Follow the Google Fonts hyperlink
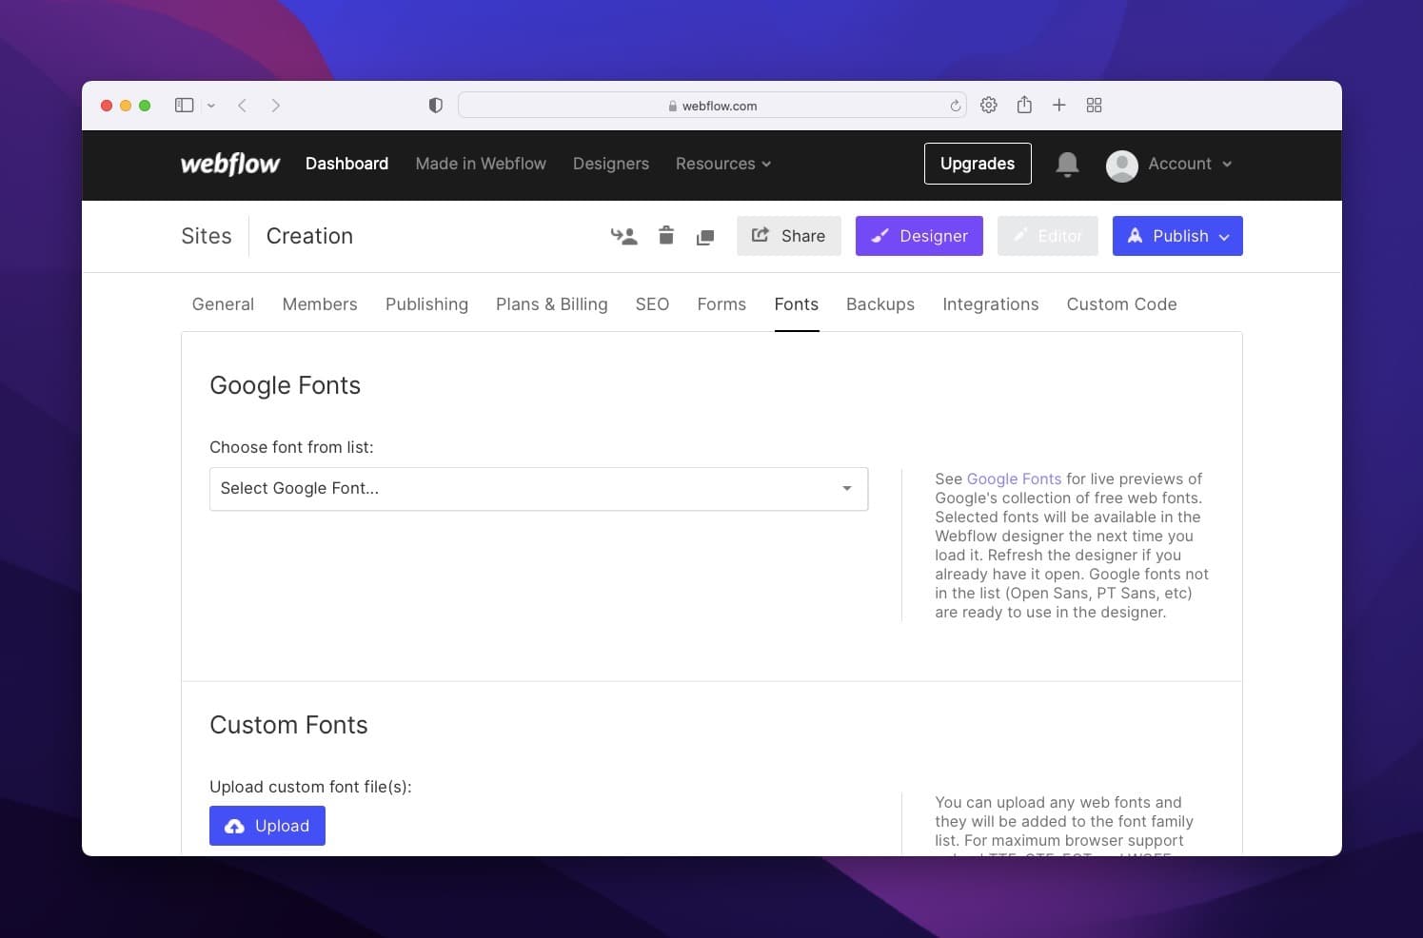This screenshot has width=1423, height=938. 1014,479
